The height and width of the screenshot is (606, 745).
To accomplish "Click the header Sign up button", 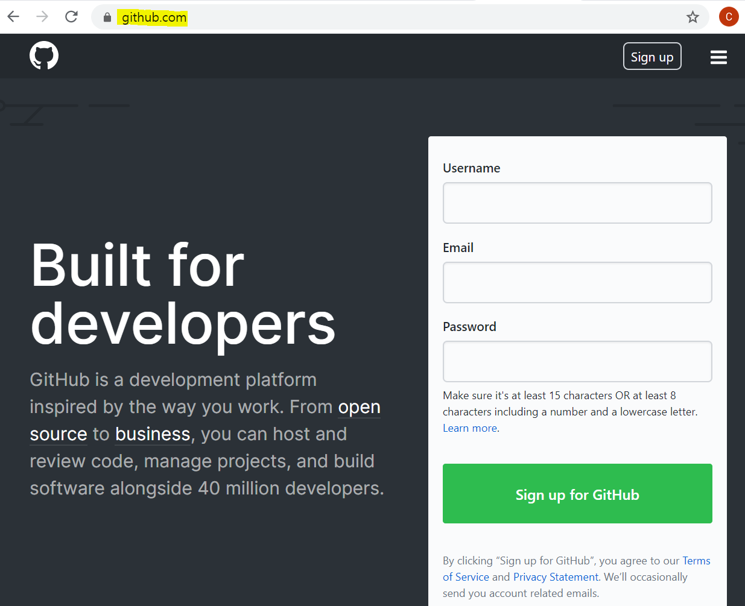I will [x=652, y=56].
